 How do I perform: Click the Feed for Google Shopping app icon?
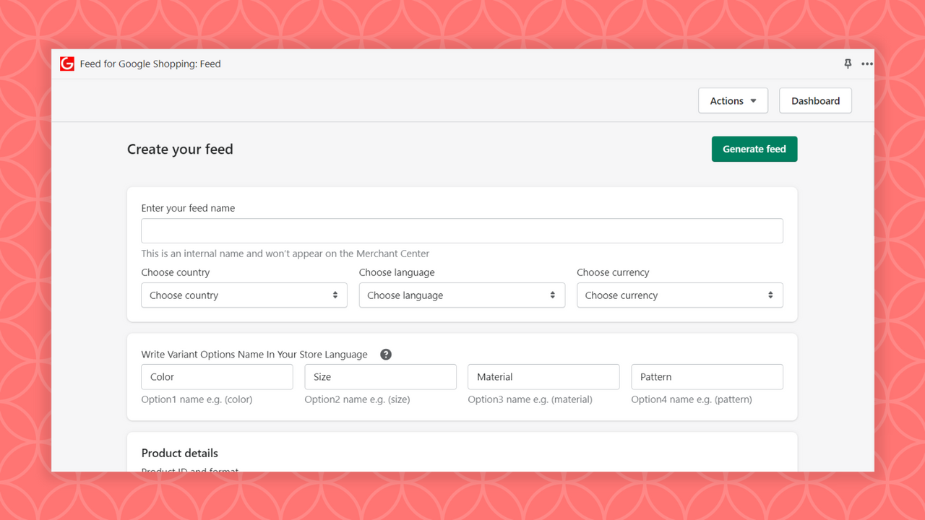pyautogui.click(x=67, y=64)
